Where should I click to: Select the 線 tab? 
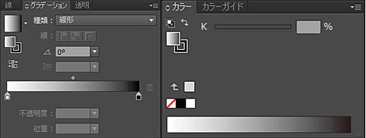tap(9, 5)
